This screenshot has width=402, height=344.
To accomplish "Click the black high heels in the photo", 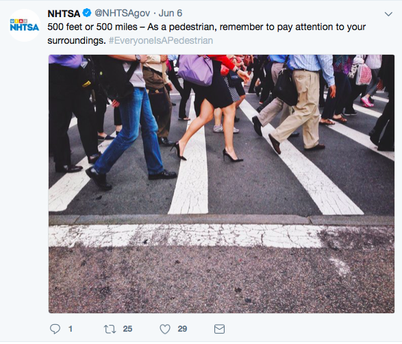I will click(x=207, y=153).
